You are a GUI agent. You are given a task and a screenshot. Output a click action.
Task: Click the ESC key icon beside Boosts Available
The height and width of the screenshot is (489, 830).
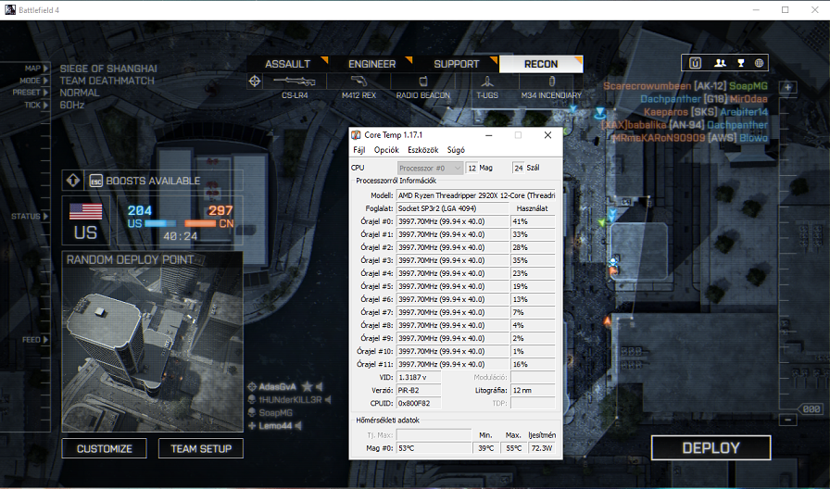tap(95, 181)
